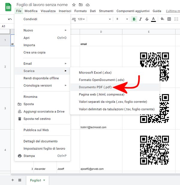Toggle strikethrough formatting

pyautogui.click(x=147, y=19)
